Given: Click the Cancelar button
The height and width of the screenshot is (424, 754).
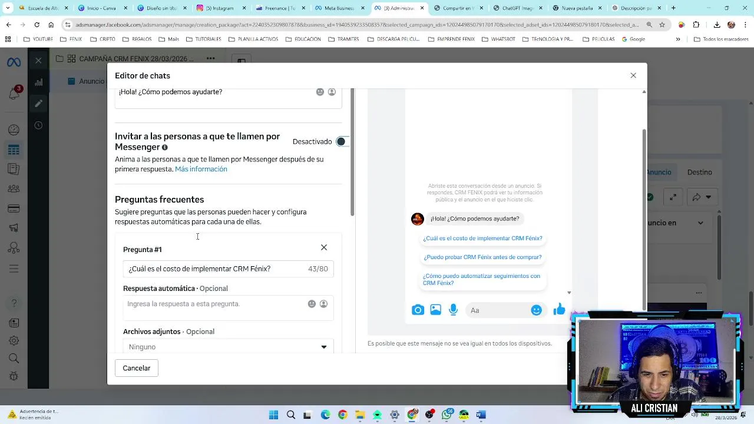Looking at the screenshot, I should [137, 368].
